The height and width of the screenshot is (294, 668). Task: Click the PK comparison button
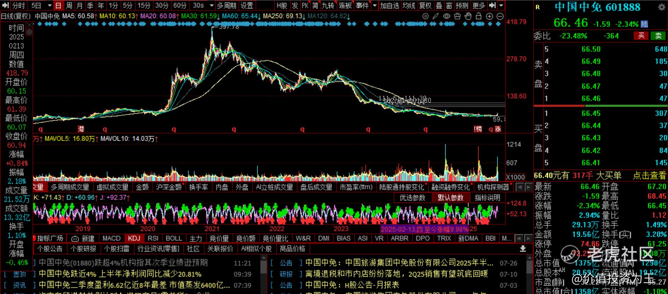(305, 6)
